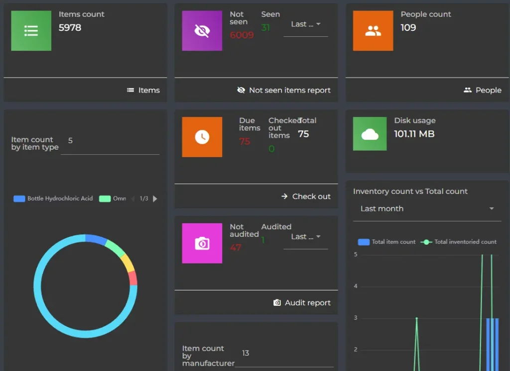Click the blue bar in inventory chart

pyautogui.click(x=493, y=344)
